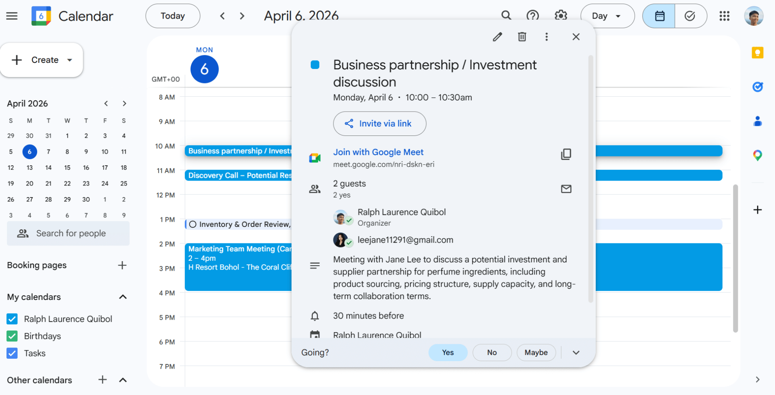Image resolution: width=775 pixels, height=395 pixels.
Task: Click the 2 guests summary text
Action: coord(350,184)
